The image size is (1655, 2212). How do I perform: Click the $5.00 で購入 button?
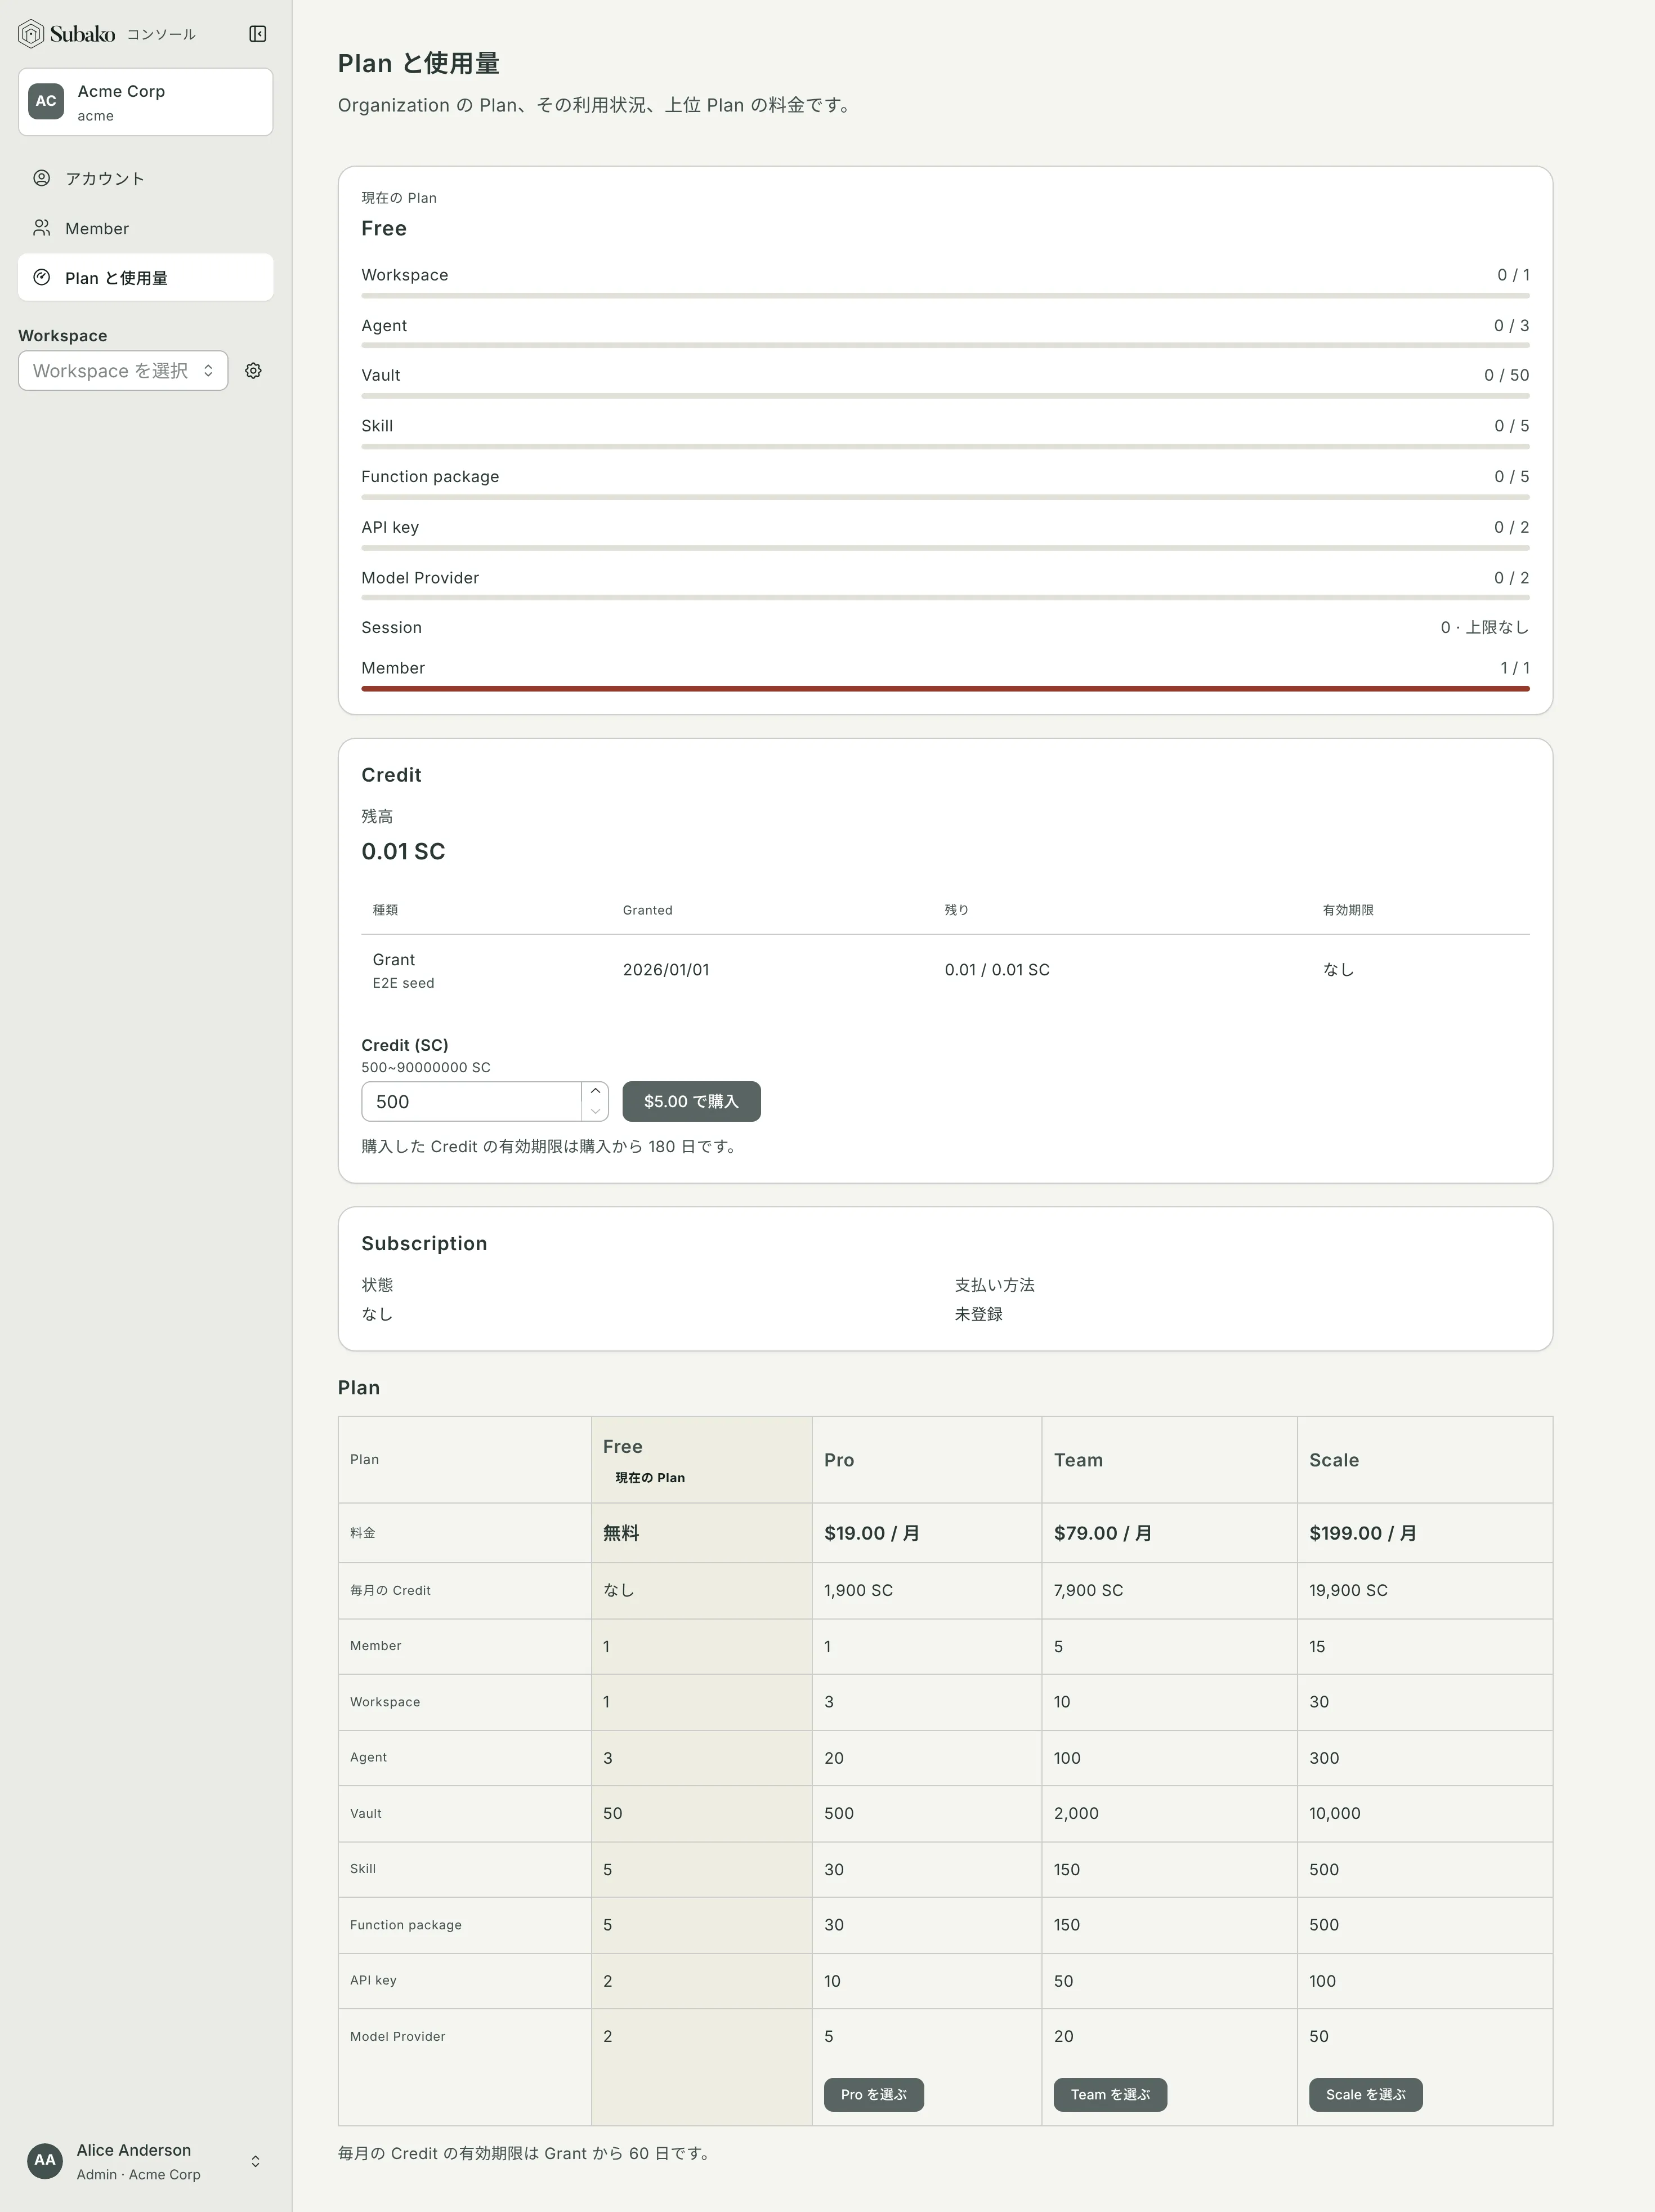click(692, 1101)
